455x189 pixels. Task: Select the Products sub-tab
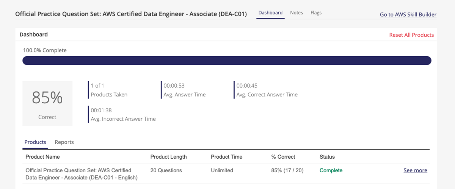(x=35, y=142)
